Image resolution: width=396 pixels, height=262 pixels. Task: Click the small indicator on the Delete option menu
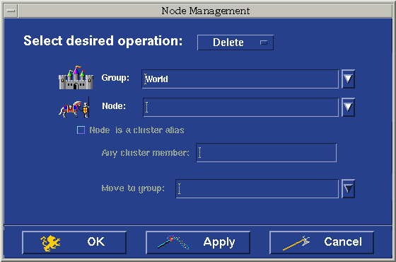pyautogui.click(x=264, y=42)
